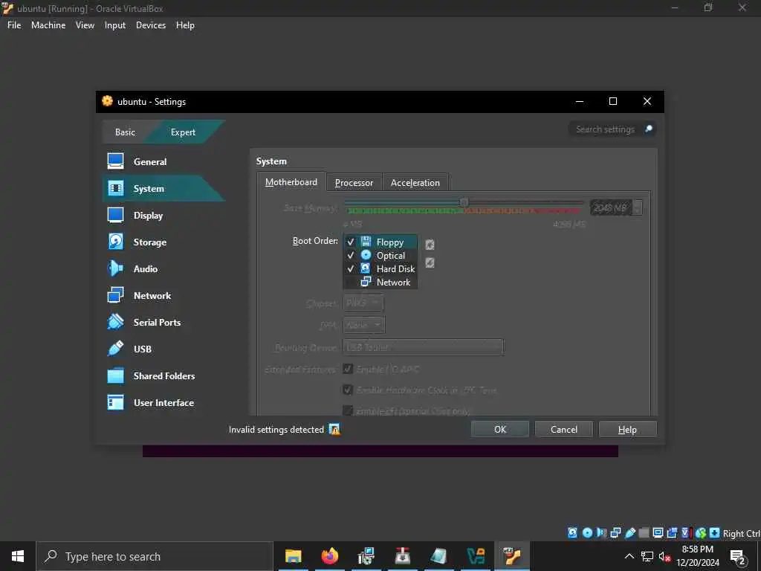Toggle Enable I/O APIC checkbox
This screenshot has height=571, width=761.
348,369
